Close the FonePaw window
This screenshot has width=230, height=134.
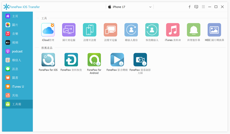(x=222, y=7)
